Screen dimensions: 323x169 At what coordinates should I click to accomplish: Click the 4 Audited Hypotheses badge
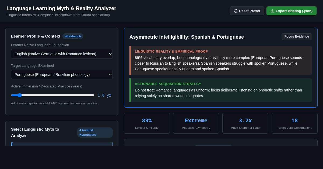tap(95, 133)
